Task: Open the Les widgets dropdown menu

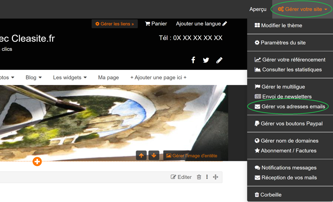Action: pyautogui.click(x=70, y=77)
